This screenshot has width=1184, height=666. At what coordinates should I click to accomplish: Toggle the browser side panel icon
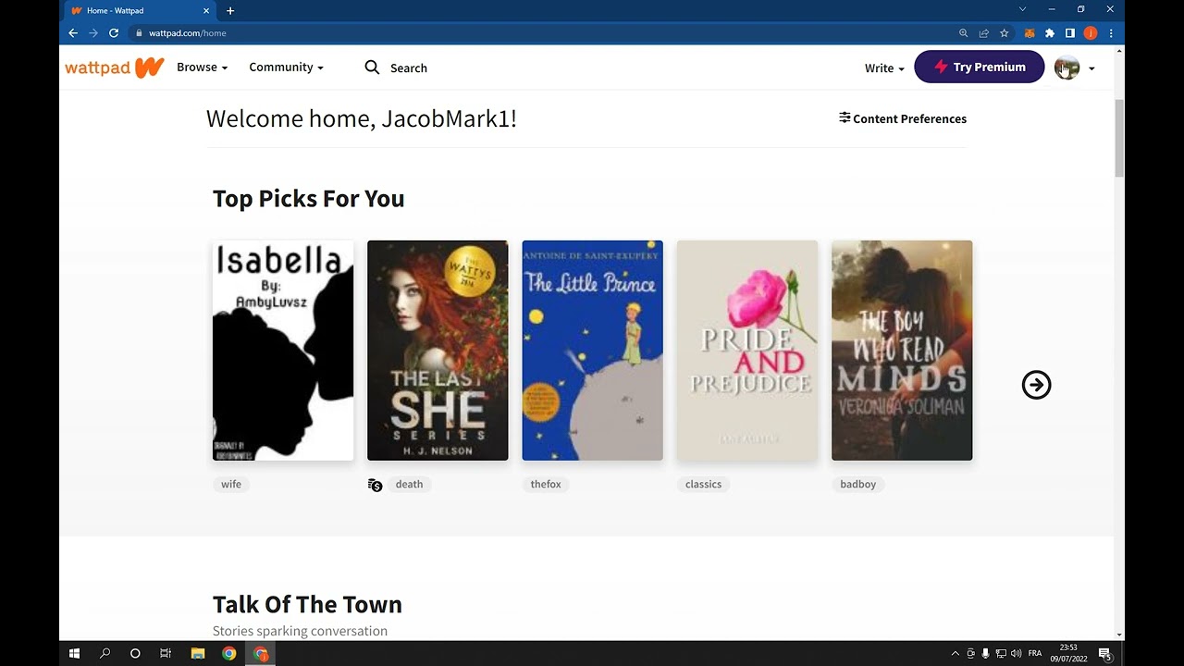pyautogui.click(x=1070, y=33)
